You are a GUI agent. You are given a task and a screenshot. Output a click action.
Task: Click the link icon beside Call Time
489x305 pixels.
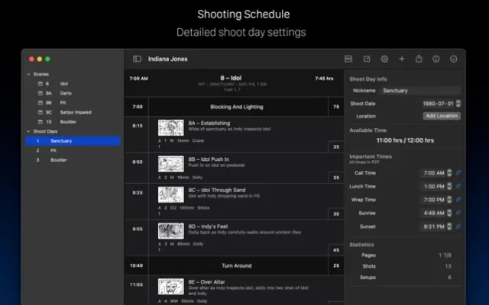[x=458, y=173]
